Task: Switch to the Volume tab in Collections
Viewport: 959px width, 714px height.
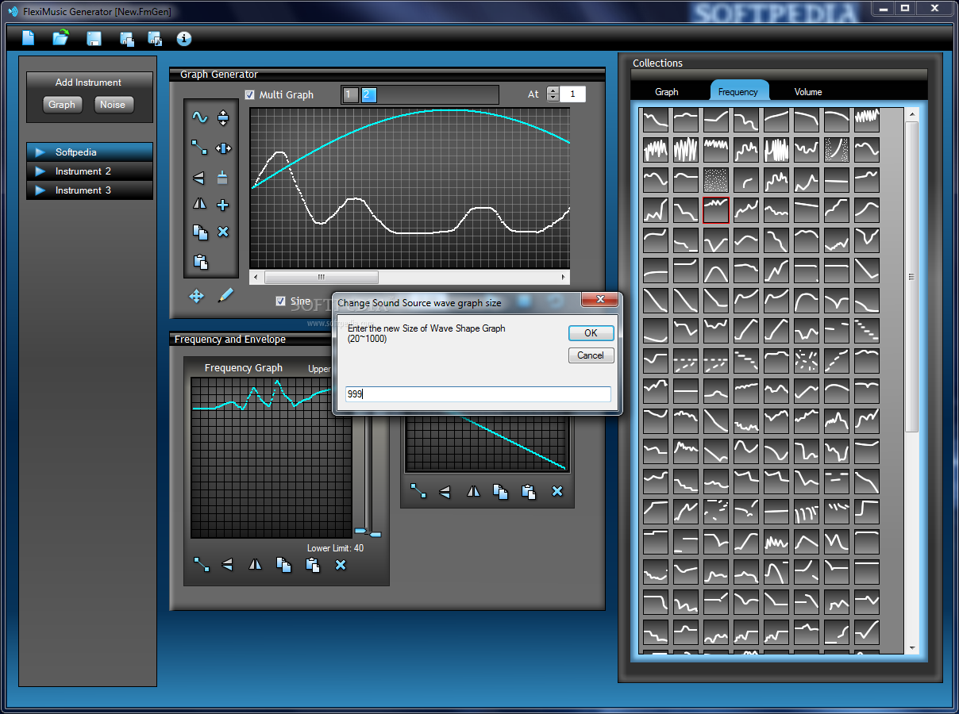Action: [808, 92]
